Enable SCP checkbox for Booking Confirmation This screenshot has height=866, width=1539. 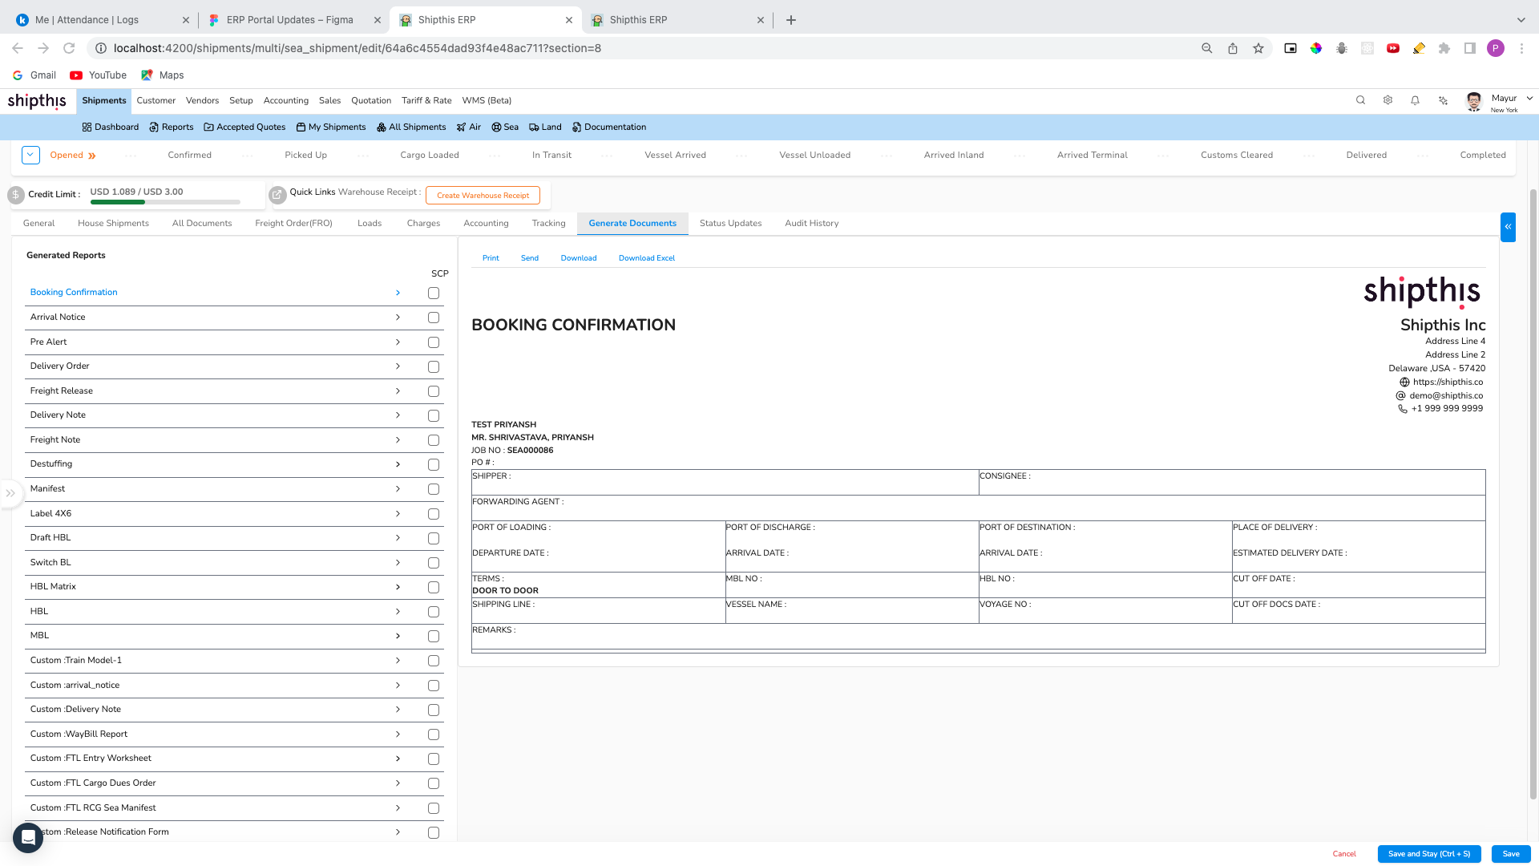tap(434, 293)
